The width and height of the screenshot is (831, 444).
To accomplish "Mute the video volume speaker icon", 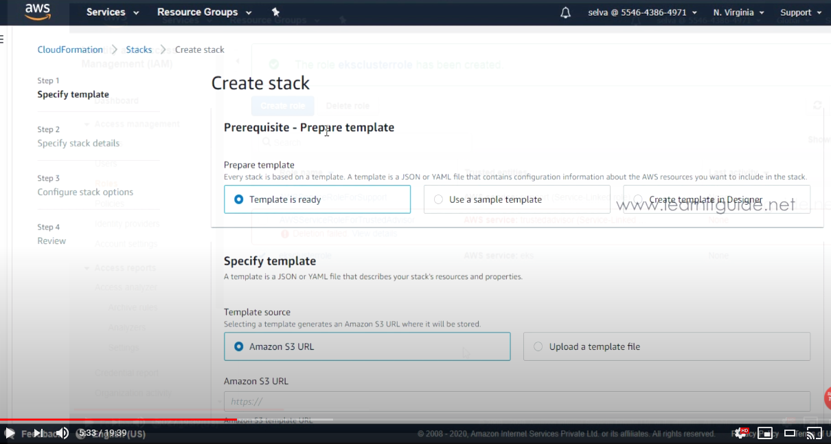I will (62, 433).
